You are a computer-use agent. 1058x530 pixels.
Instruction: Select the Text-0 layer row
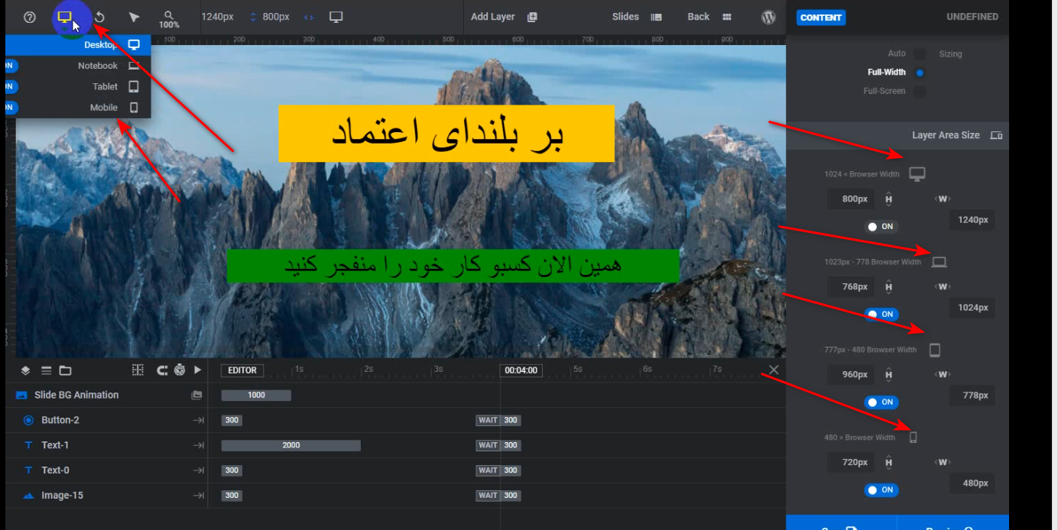(x=106, y=470)
